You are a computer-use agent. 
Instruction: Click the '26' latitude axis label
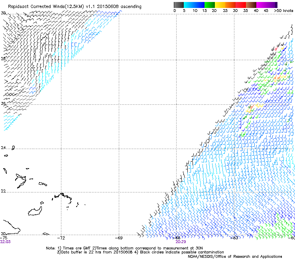point(3,104)
